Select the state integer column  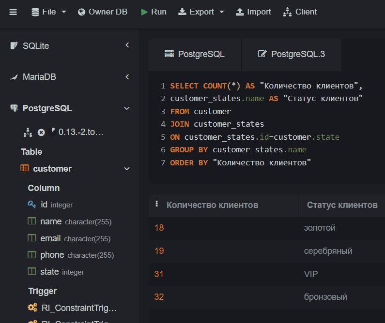click(x=62, y=272)
